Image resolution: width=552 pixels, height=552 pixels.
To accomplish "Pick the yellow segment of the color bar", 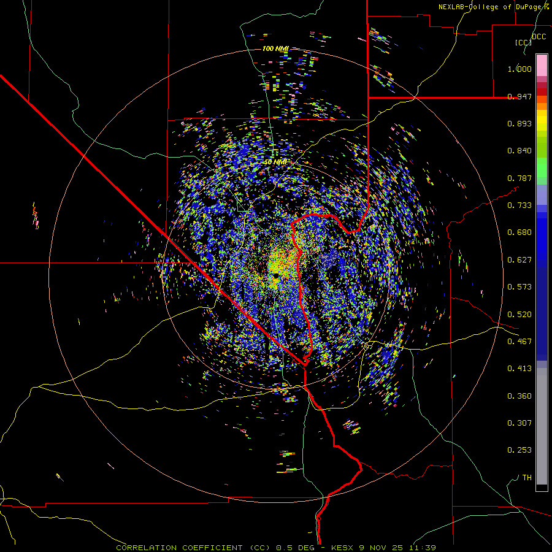I will point(542,121).
